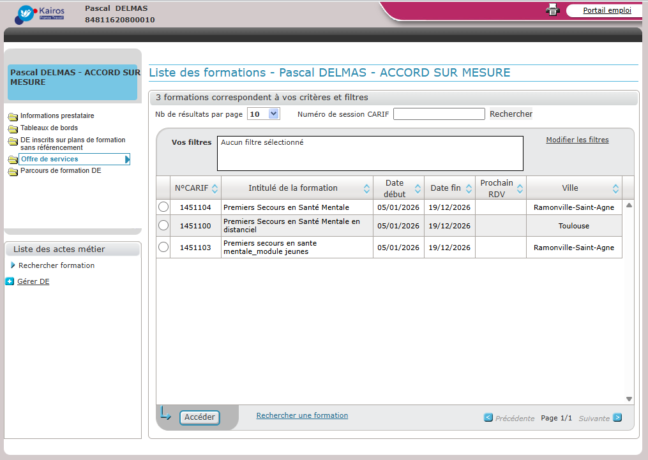Select radio button for formation 1451104

coord(163,207)
